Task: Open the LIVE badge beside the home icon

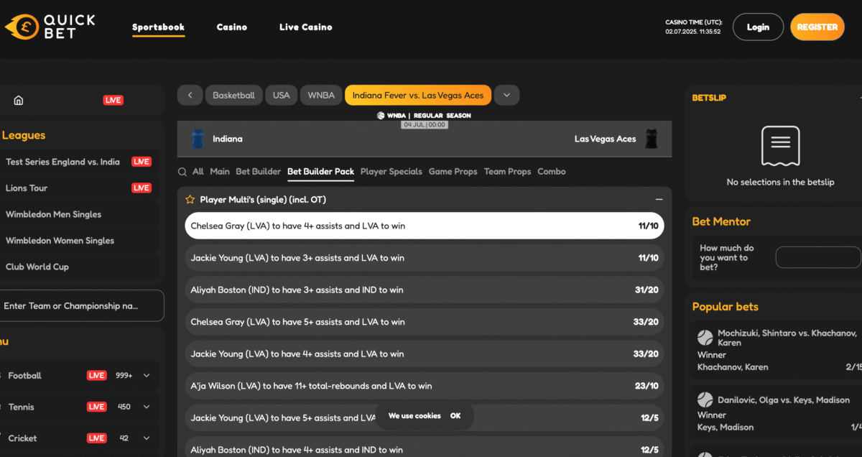Action: tap(113, 100)
